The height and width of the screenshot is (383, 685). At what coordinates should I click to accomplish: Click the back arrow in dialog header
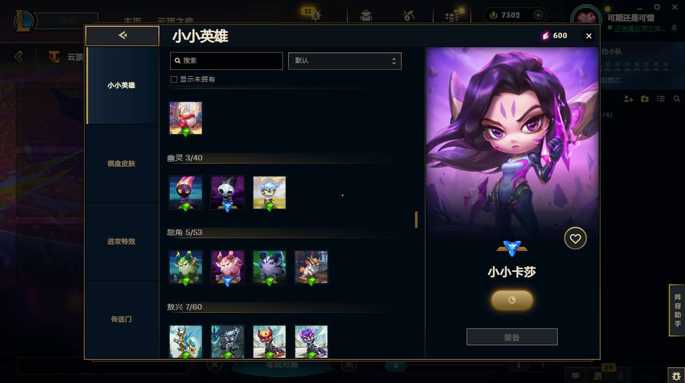[122, 35]
